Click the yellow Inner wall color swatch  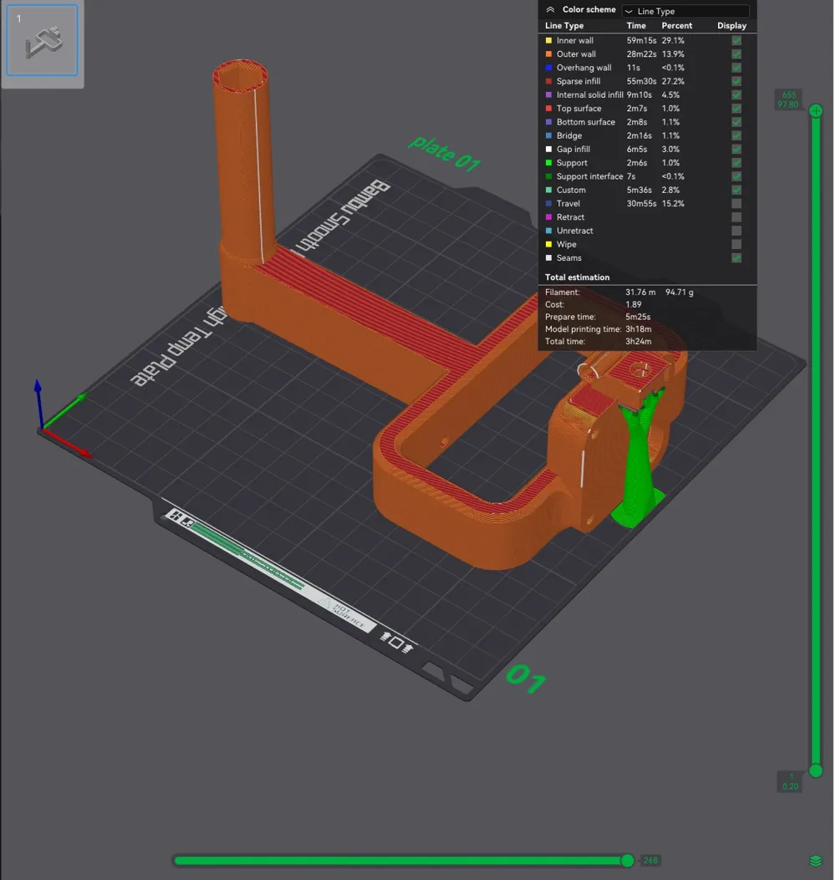(548, 40)
